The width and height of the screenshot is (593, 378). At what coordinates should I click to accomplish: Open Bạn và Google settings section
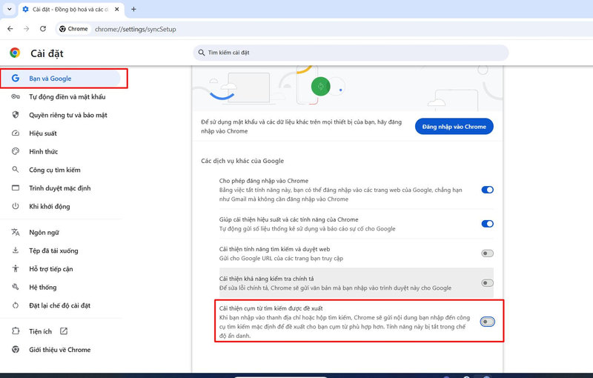click(x=61, y=79)
